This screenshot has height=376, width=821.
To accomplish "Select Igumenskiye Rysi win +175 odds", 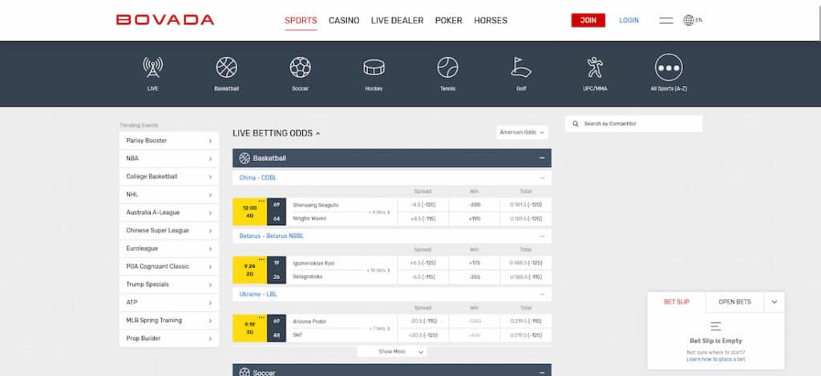I will coord(475,263).
